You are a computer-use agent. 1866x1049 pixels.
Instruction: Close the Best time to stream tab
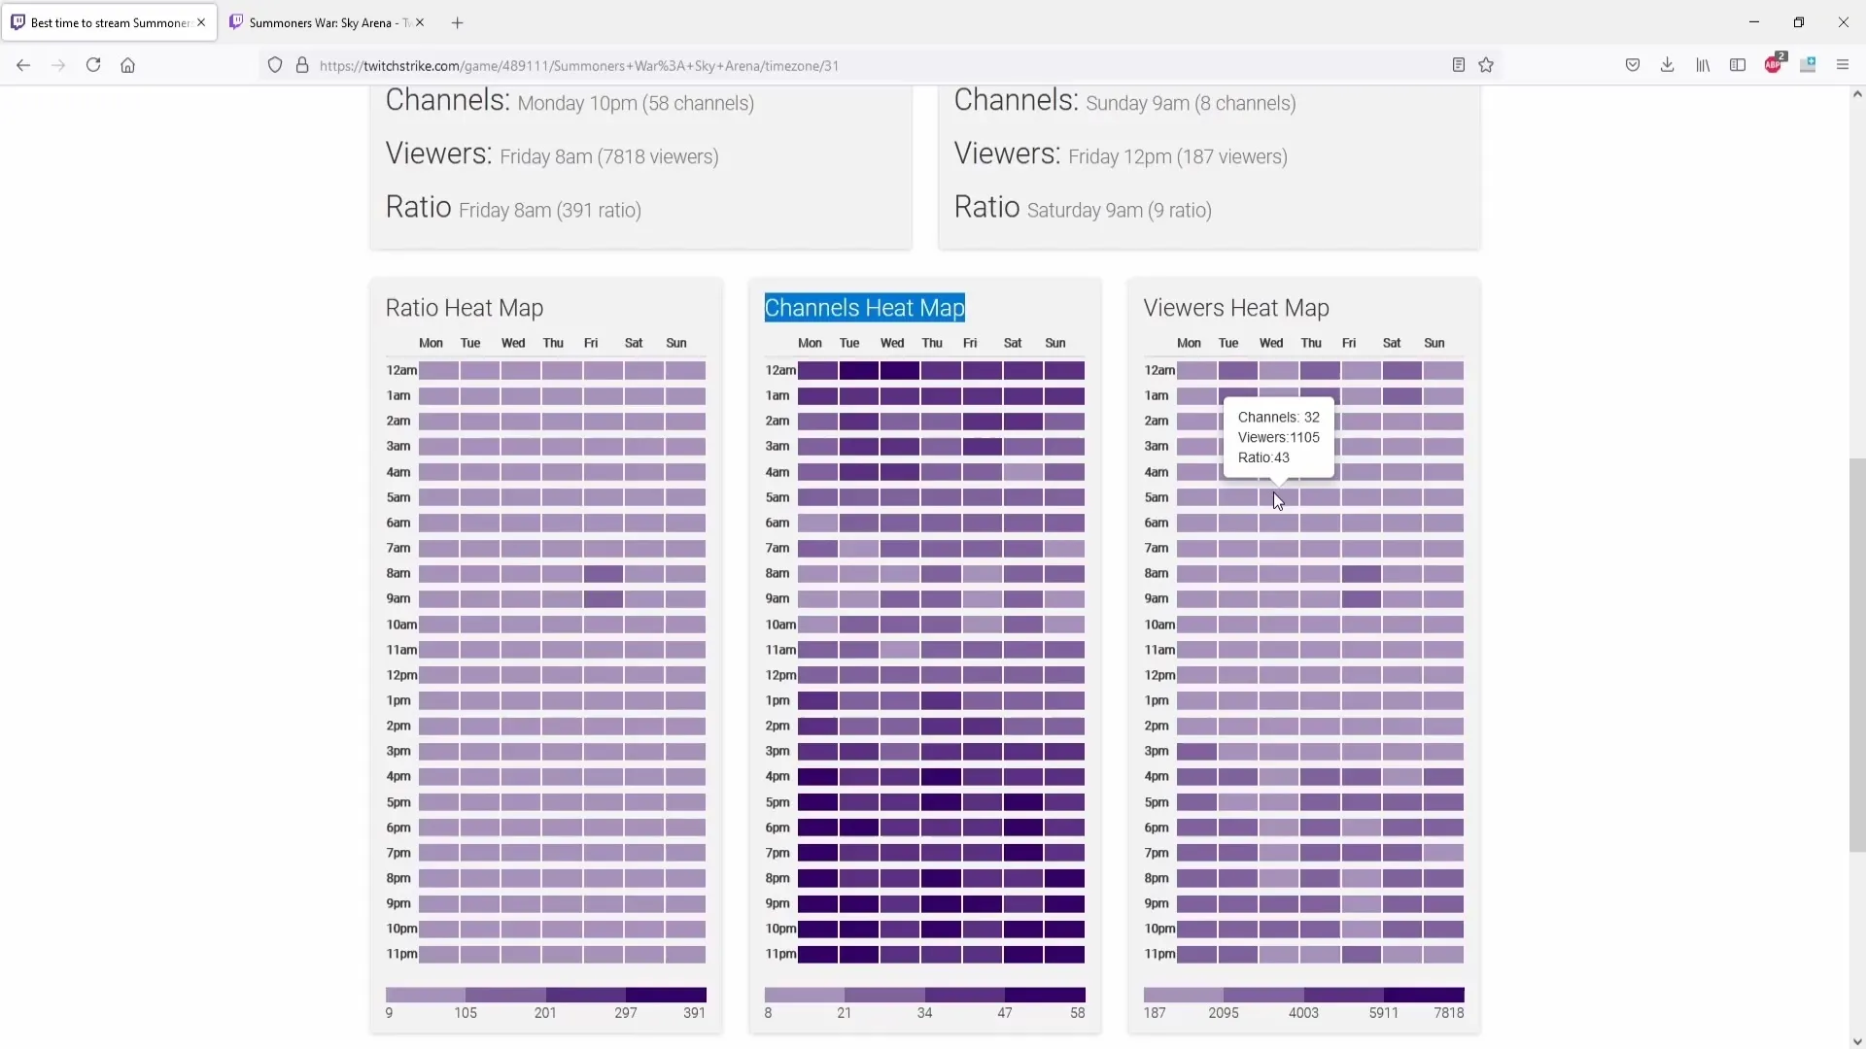(201, 22)
